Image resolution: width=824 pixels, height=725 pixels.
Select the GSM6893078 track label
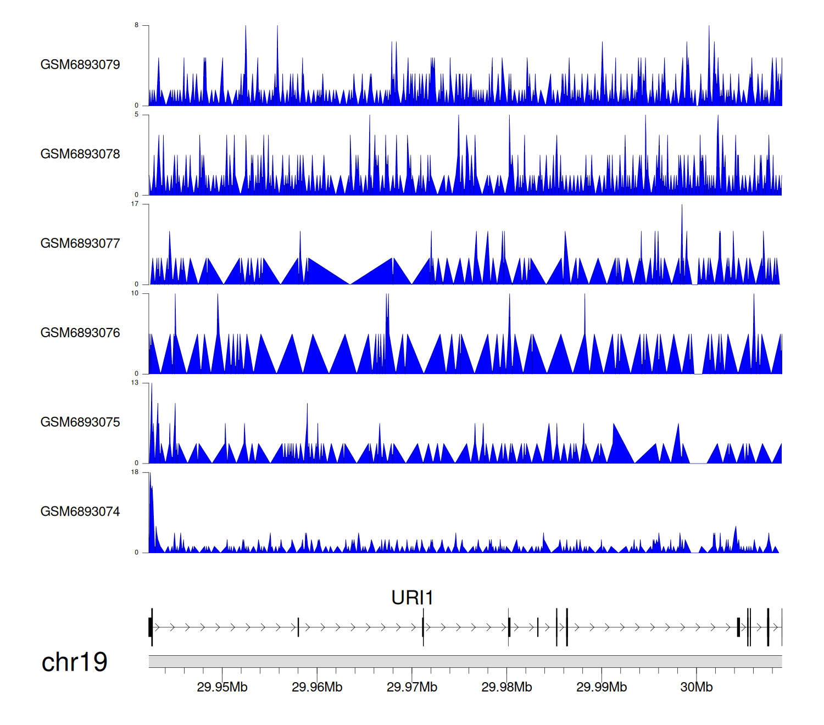pos(80,154)
